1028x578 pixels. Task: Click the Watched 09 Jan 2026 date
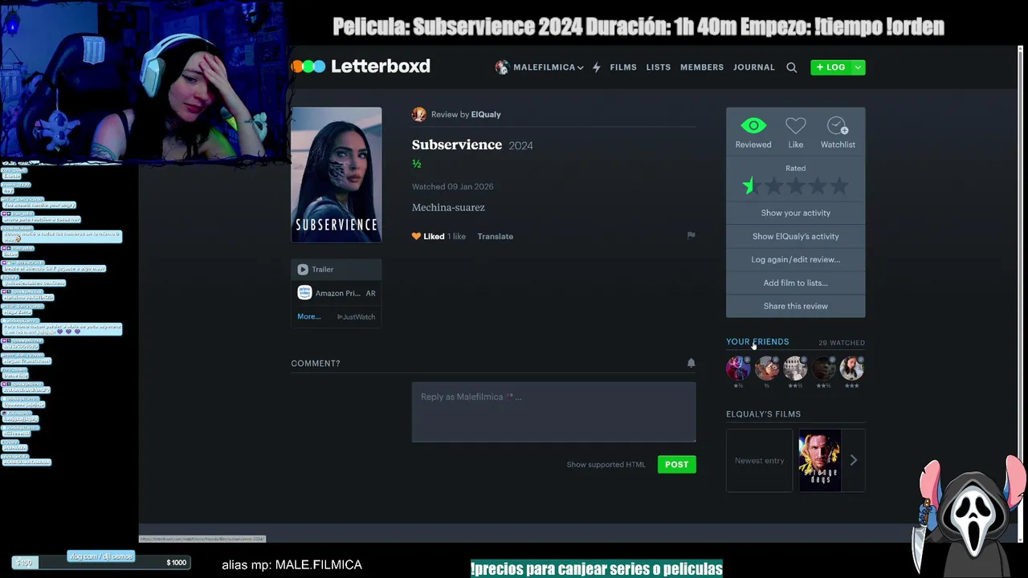tap(453, 186)
